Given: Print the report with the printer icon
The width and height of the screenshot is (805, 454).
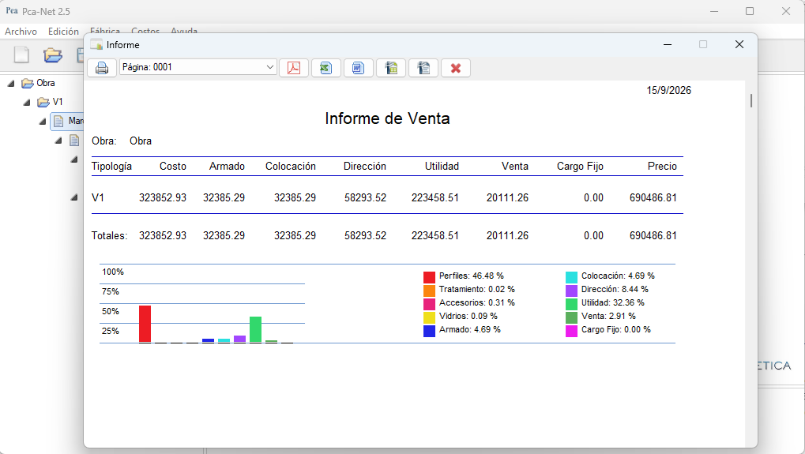Looking at the screenshot, I should [x=102, y=68].
